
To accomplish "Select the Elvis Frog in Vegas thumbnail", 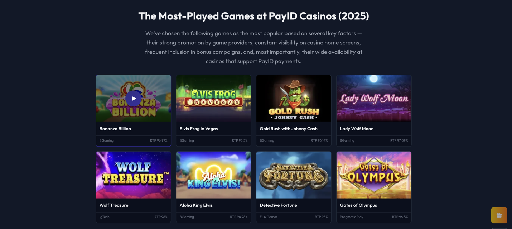I will 213,98.
